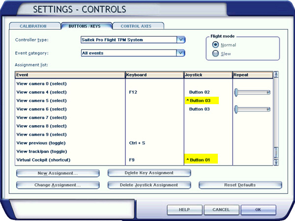Click the New Assignment button
This screenshot has height=221, width=295.
pos(58,173)
